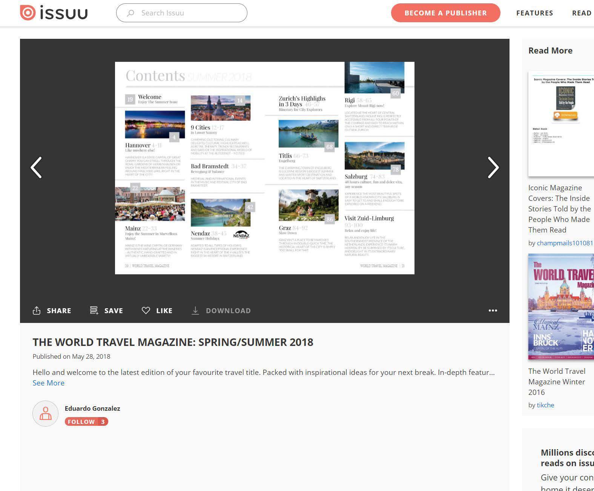Go to the previous magazine page arrow
Viewport: 594px width, 491px height.
point(36,167)
